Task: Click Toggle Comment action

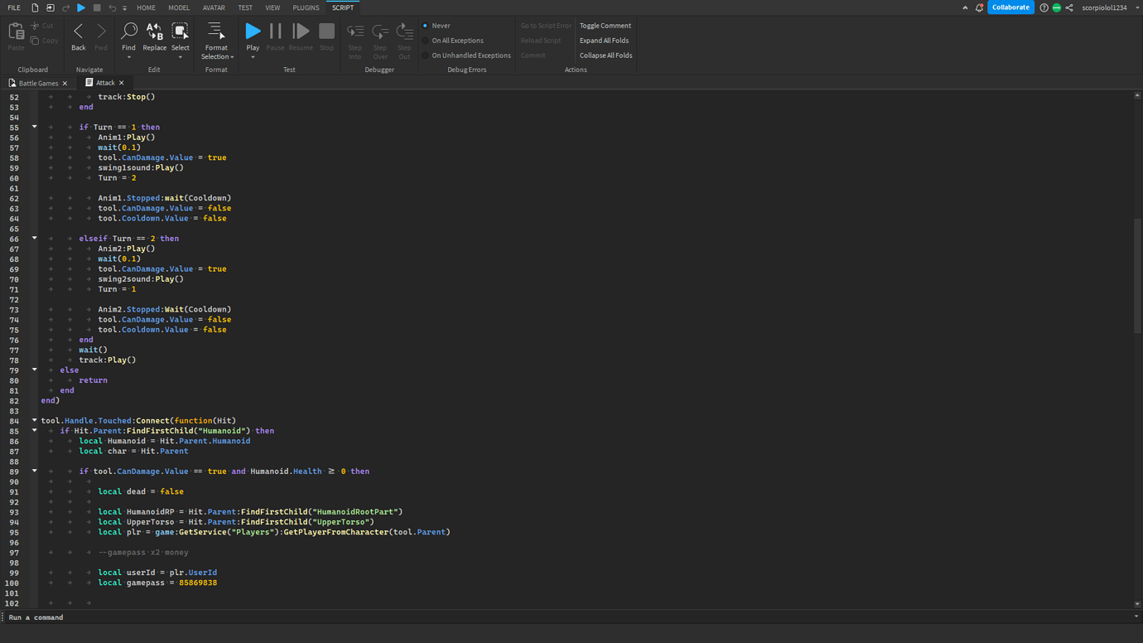Action: [x=605, y=26]
